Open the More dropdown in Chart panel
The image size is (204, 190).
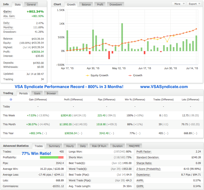[179, 4]
